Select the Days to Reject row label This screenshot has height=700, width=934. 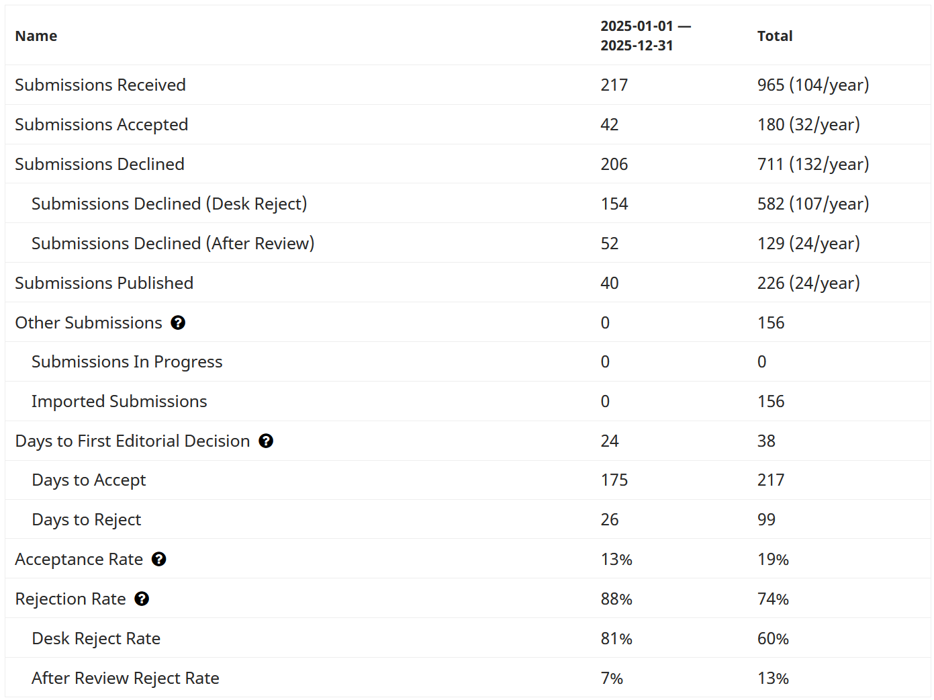87,520
